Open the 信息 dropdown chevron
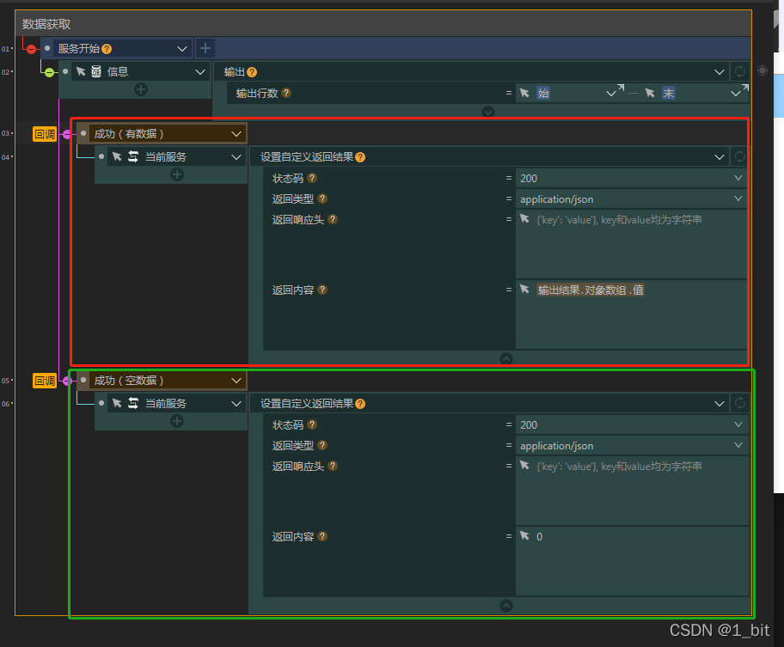The image size is (784, 647). click(x=200, y=72)
